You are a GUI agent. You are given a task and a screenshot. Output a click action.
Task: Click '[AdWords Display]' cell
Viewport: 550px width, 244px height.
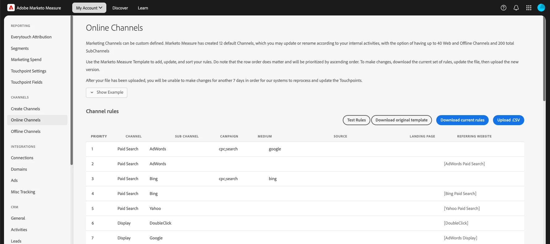(460, 238)
